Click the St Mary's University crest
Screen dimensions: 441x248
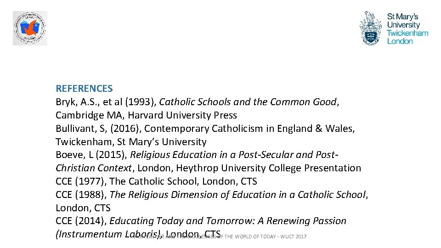370,28
